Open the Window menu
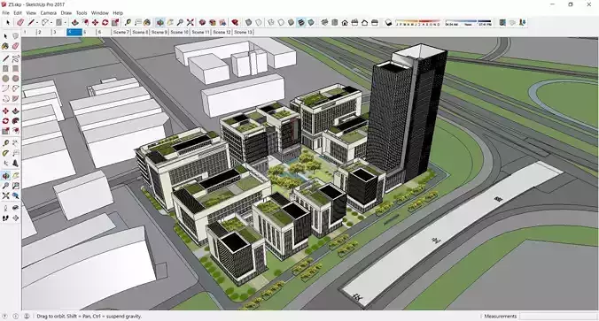 pos(100,12)
